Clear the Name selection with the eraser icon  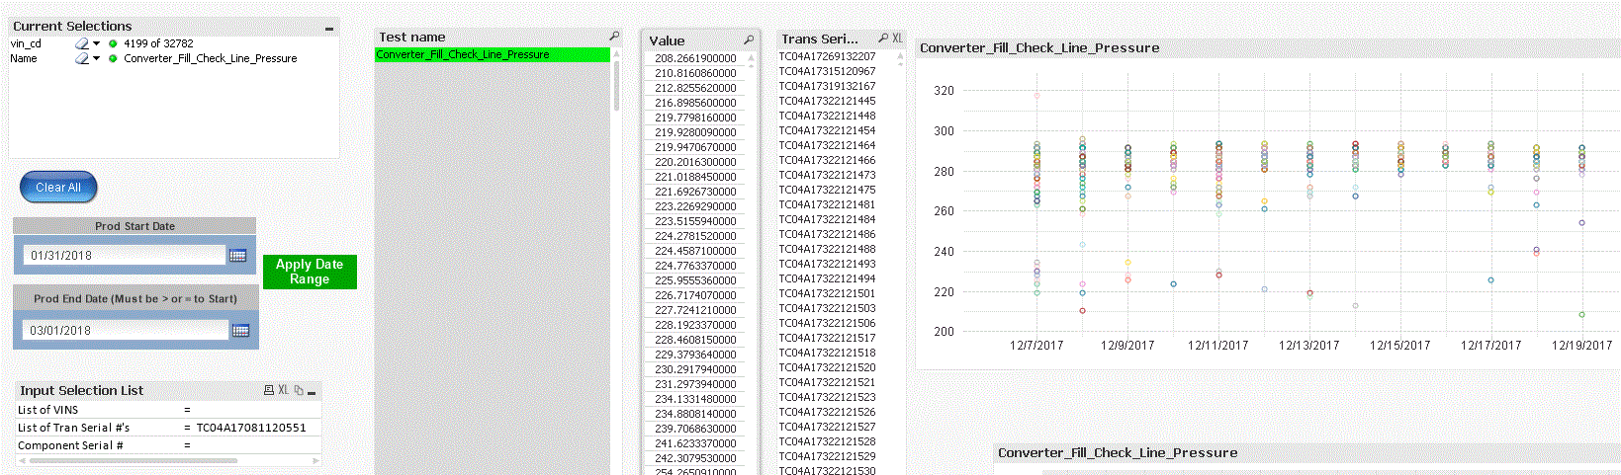pos(82,58)
